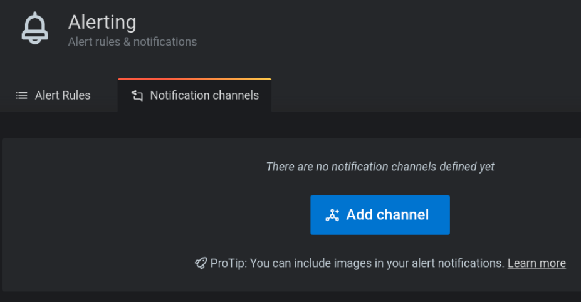This screenshot has height=302, width=581.
Task: Click the orange highlight bar above active tab
Action: pos(194,79)
